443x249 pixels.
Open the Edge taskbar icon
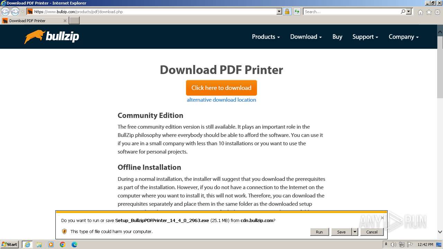coord(74,245)
